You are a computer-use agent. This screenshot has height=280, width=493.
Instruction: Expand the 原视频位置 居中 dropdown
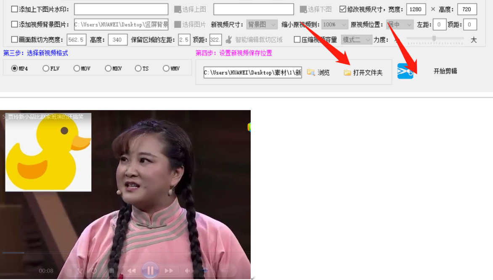399,24
